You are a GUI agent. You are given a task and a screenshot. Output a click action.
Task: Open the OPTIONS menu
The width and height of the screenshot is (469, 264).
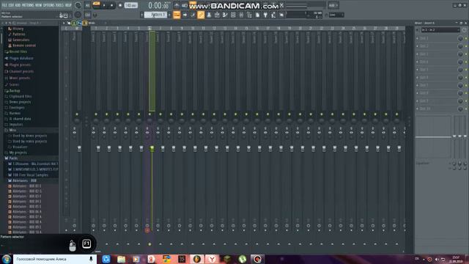click(49, 5)
